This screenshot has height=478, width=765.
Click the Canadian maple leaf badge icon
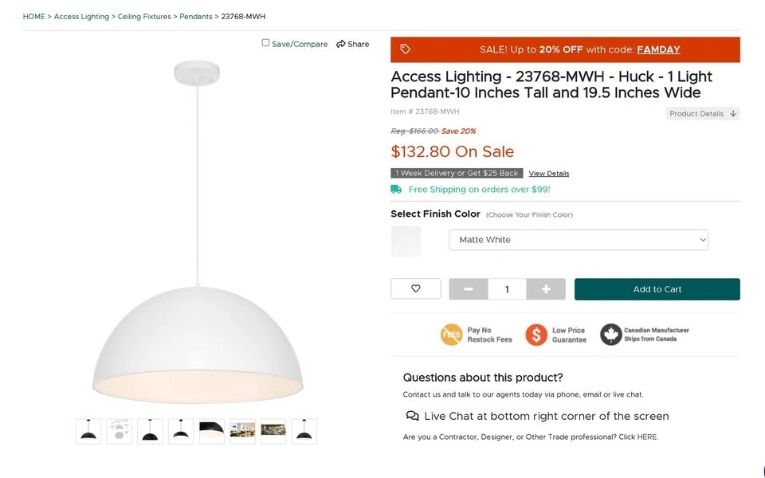610,335
